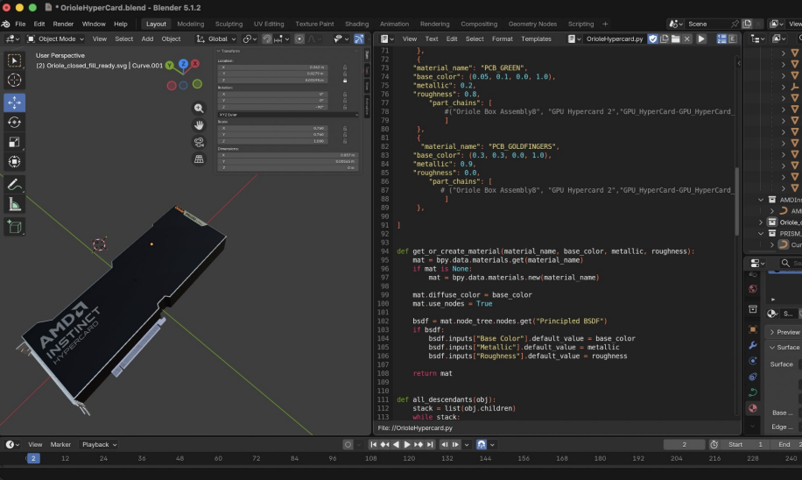Toggle auto keying record button

tap(348, 445)
